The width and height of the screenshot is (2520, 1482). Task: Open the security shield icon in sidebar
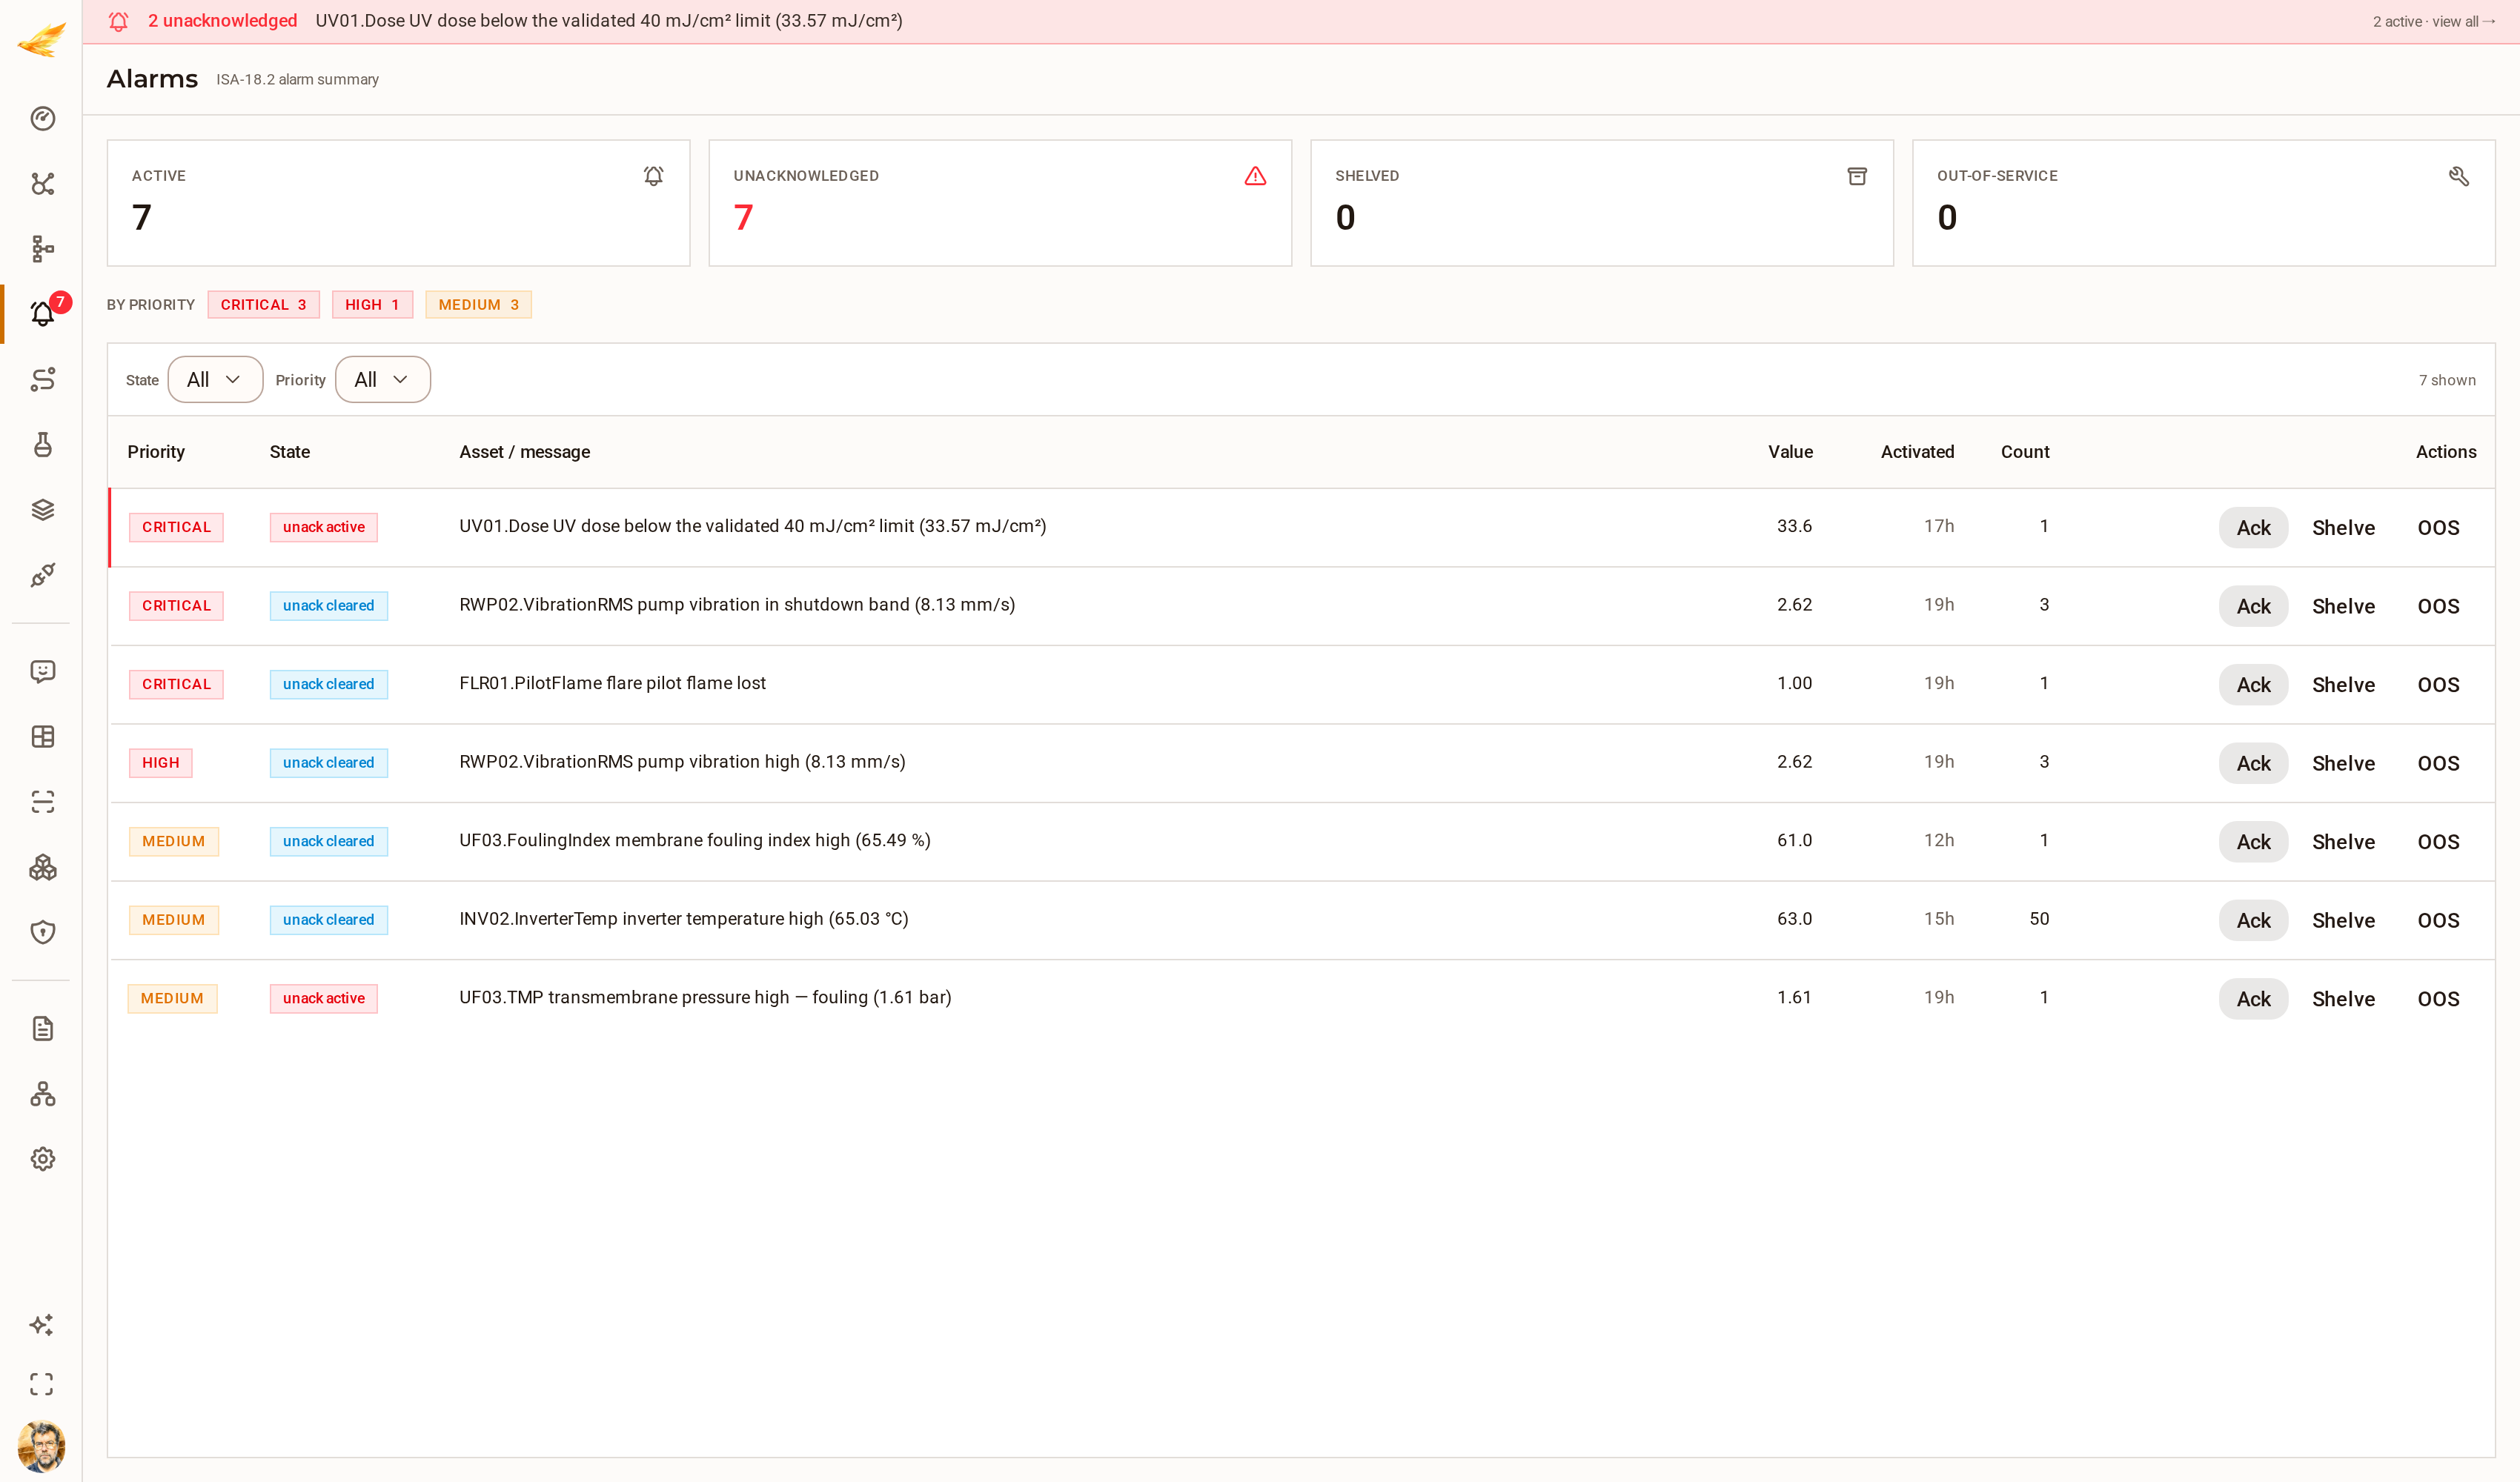(x=42, y=931)
